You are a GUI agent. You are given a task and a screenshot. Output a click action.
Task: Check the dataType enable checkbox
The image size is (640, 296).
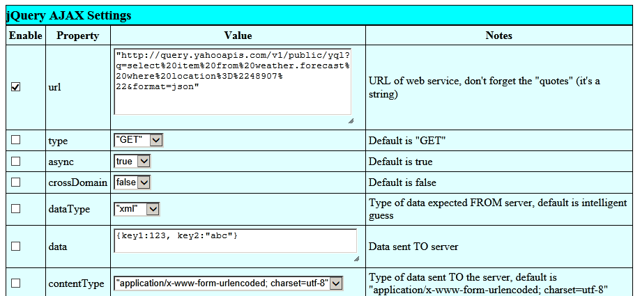pyautogui.click(x=15, y=208)
